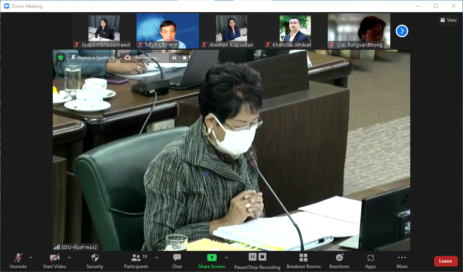
Task: Open Breakout Rooms
Action: pos(303,261)
